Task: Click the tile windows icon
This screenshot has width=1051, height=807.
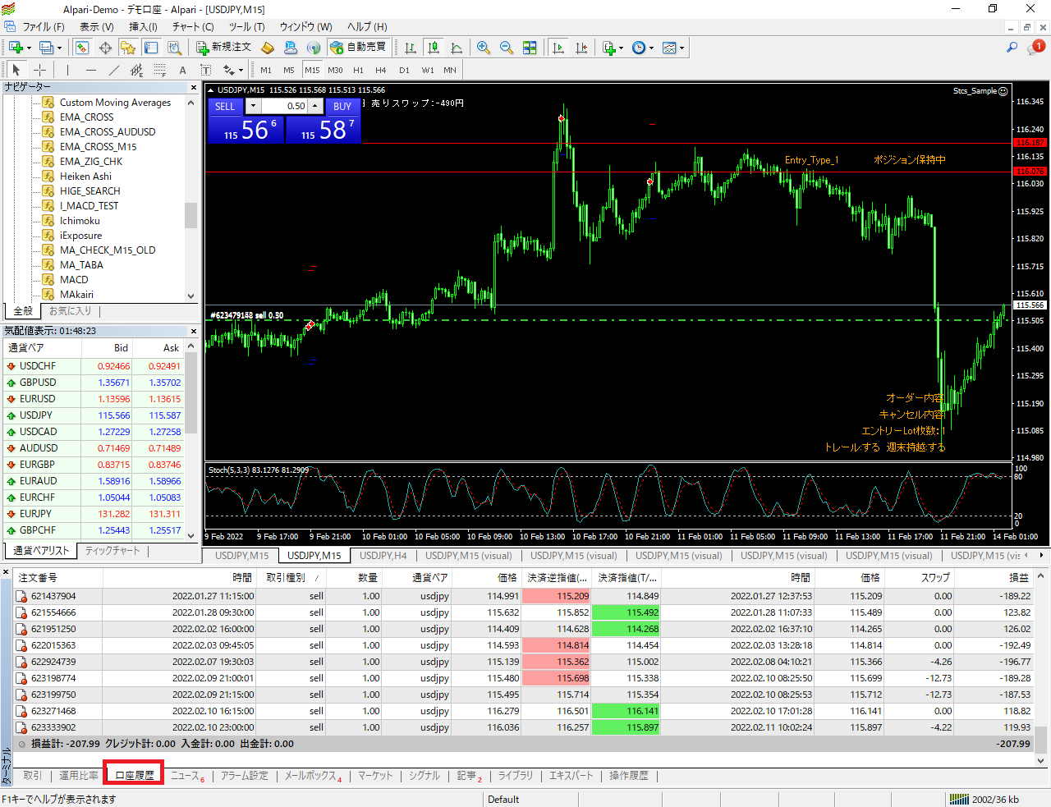Action: tap(530, 48)
